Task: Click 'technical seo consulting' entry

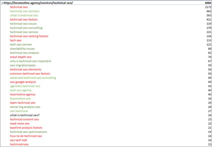Action: 26,28
